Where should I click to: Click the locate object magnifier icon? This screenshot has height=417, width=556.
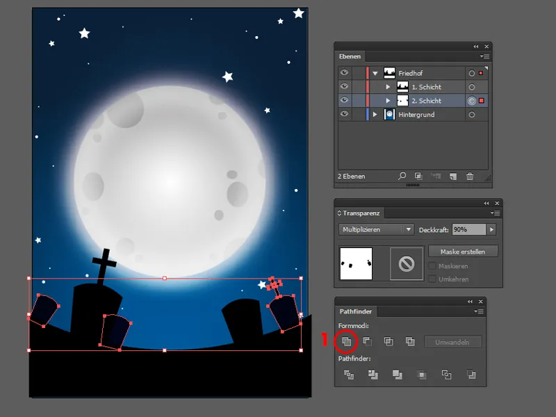[x=402, y=177]
